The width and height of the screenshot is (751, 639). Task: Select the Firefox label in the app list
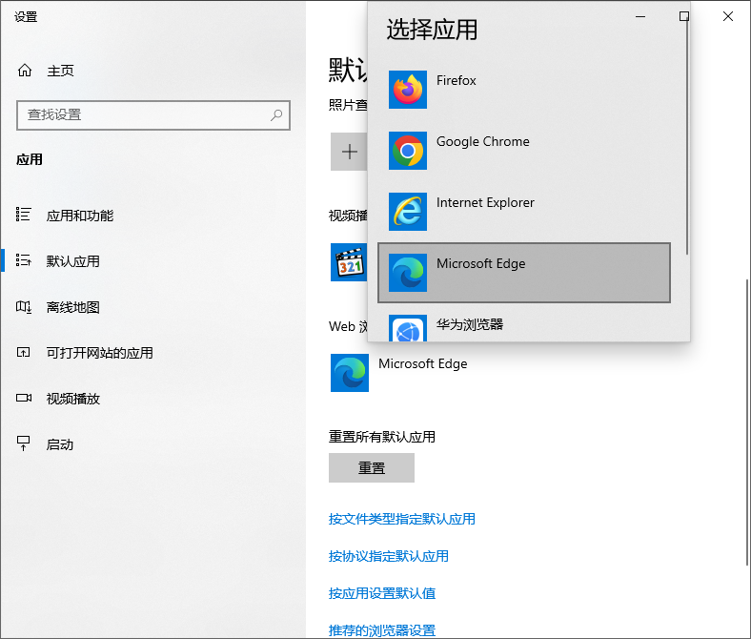coord(456,80)
